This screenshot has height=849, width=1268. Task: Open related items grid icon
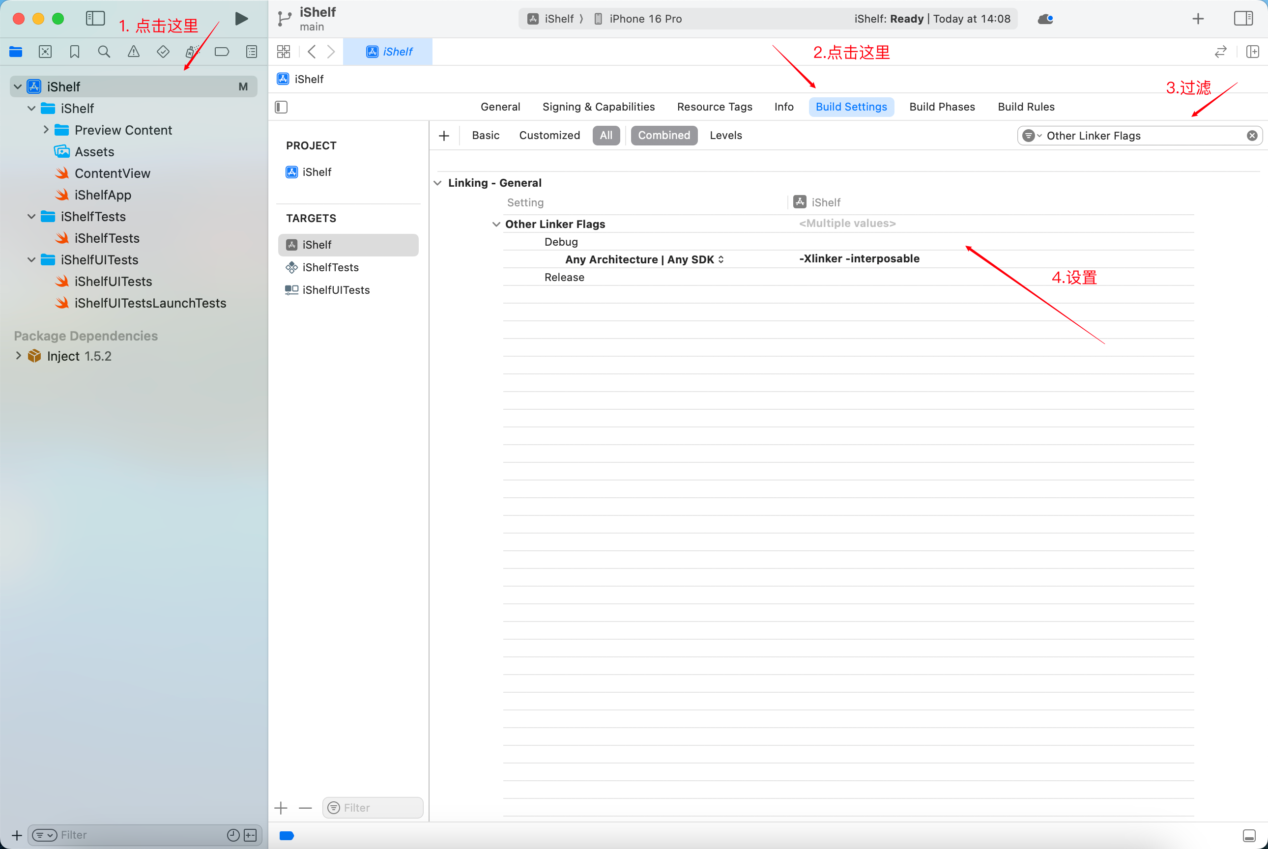(x=283, y=52)
